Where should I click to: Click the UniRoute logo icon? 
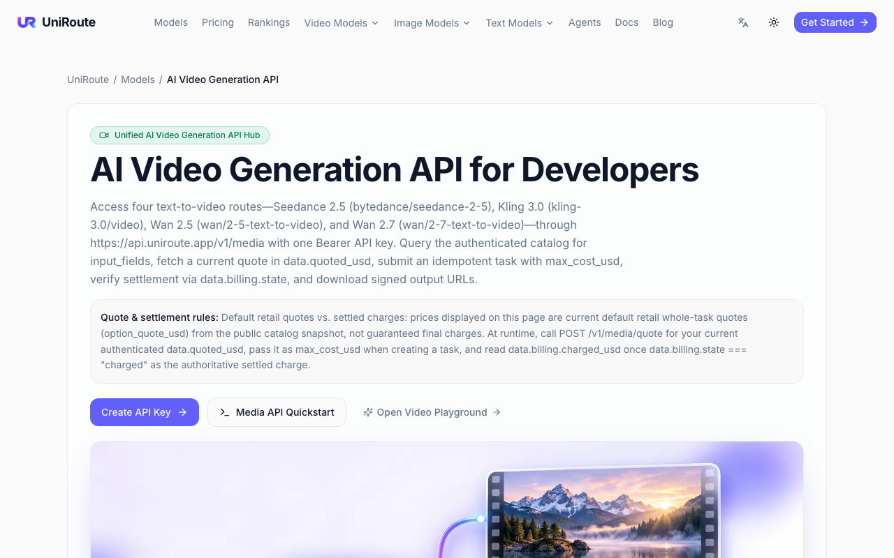27,22
